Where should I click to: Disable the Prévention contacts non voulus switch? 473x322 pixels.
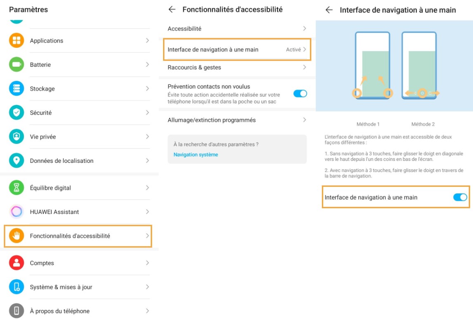(x=300, y=94)
